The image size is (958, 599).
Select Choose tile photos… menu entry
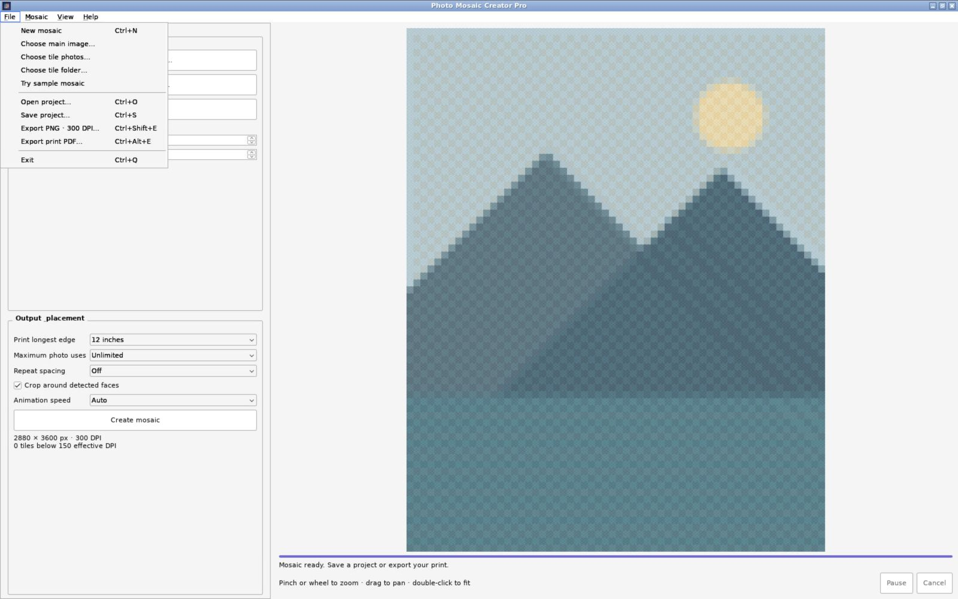click(x=84, y=57)
